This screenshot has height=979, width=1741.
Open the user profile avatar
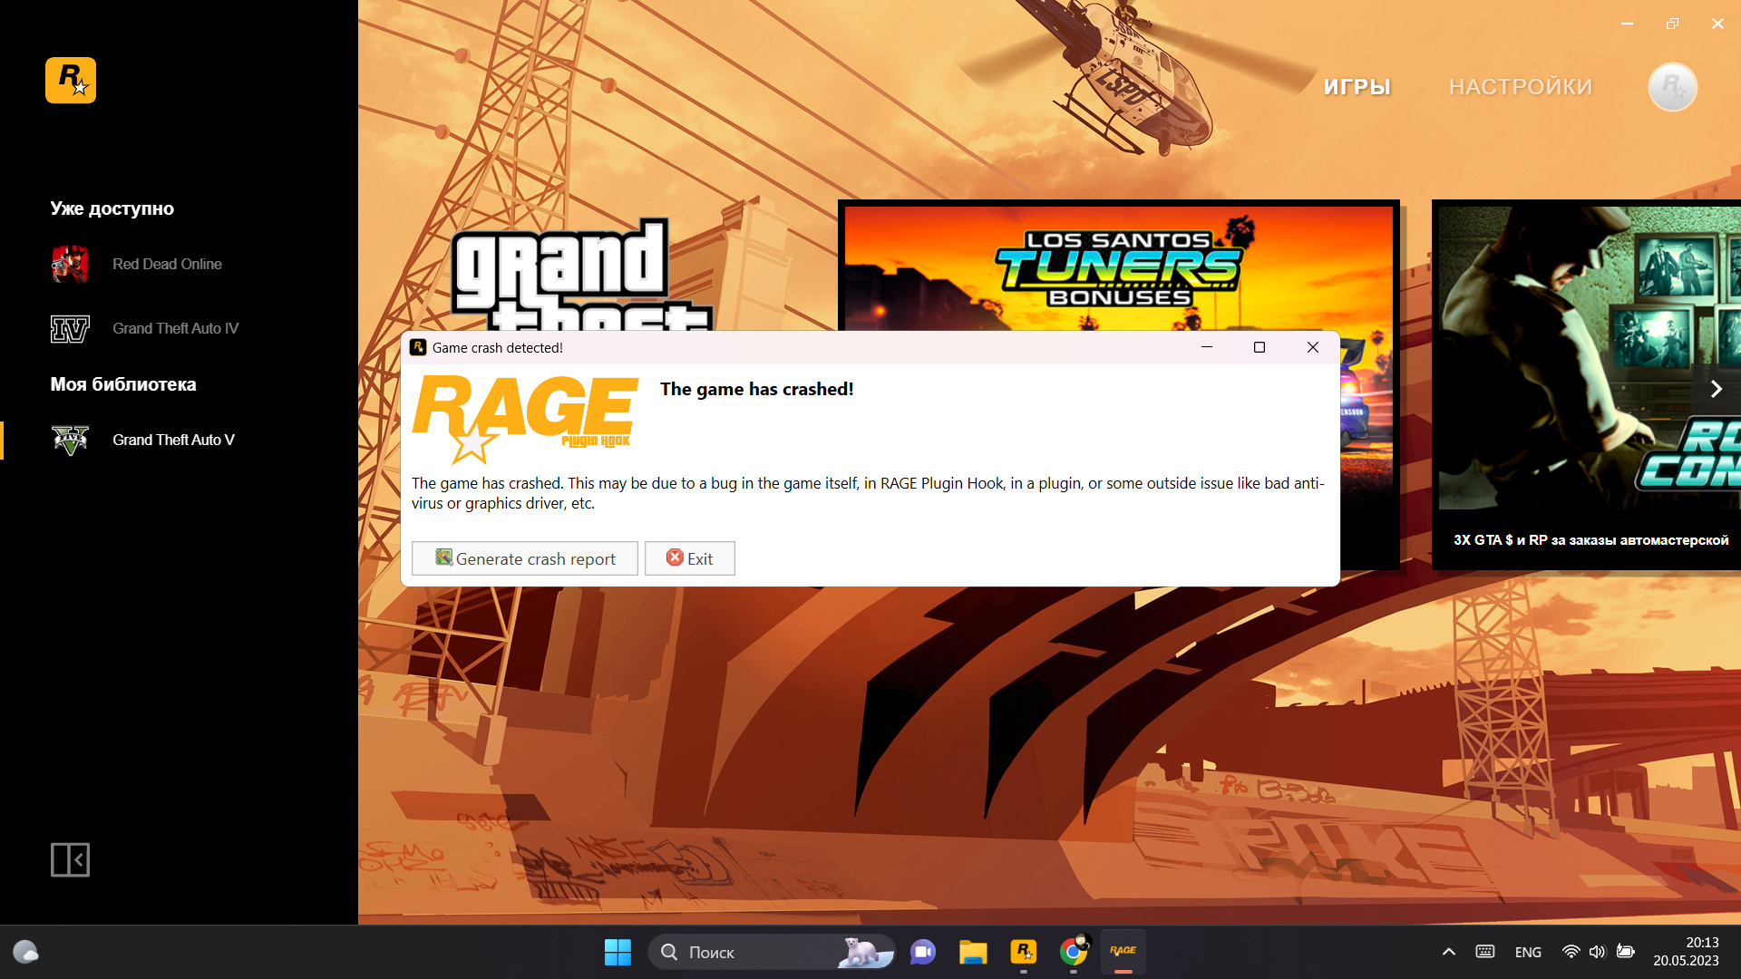coord(1672,87)
